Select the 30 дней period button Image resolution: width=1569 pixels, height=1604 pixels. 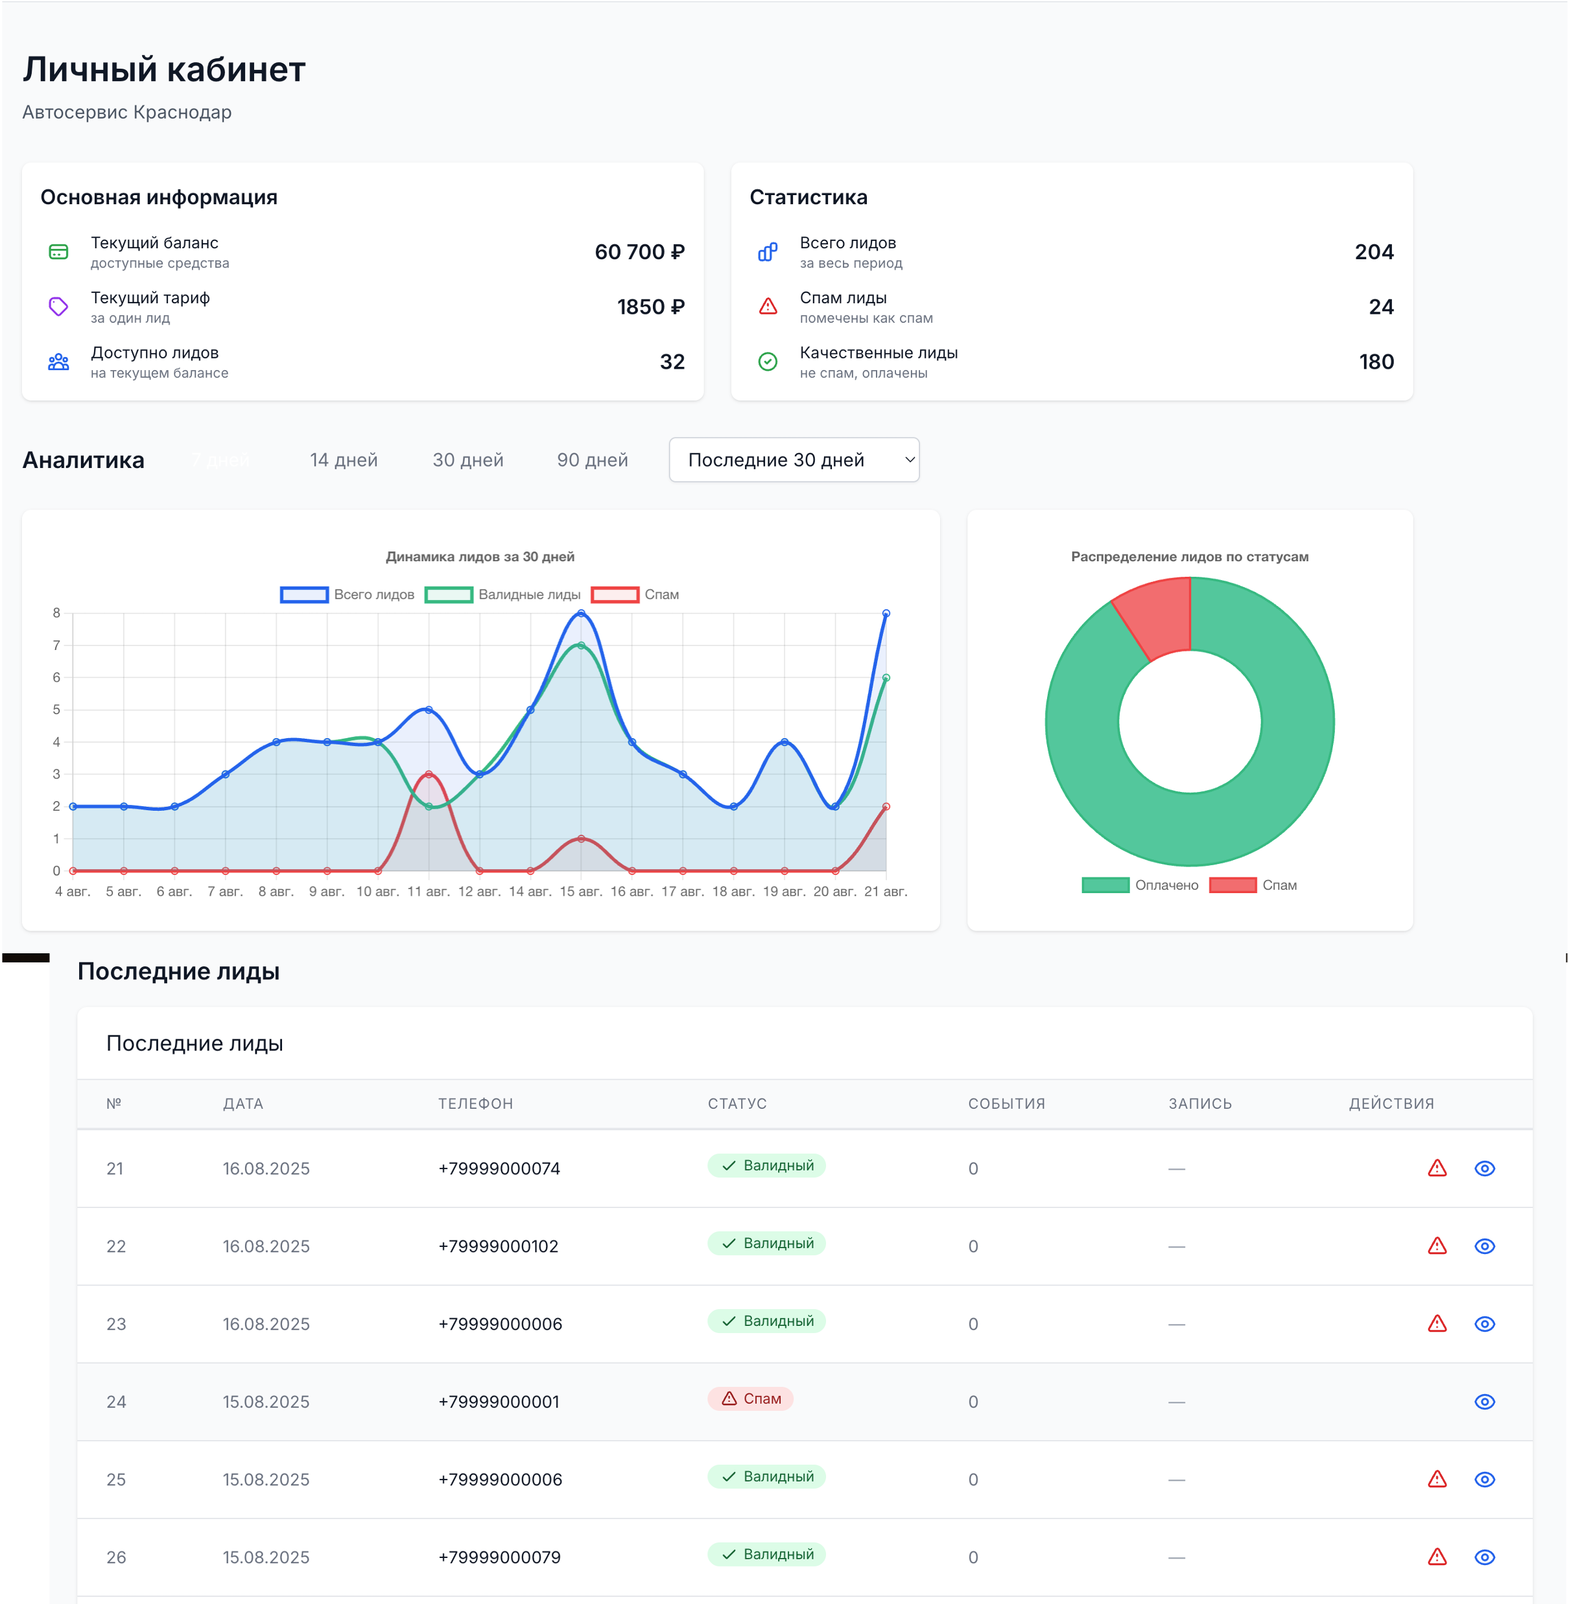point(467,459)
